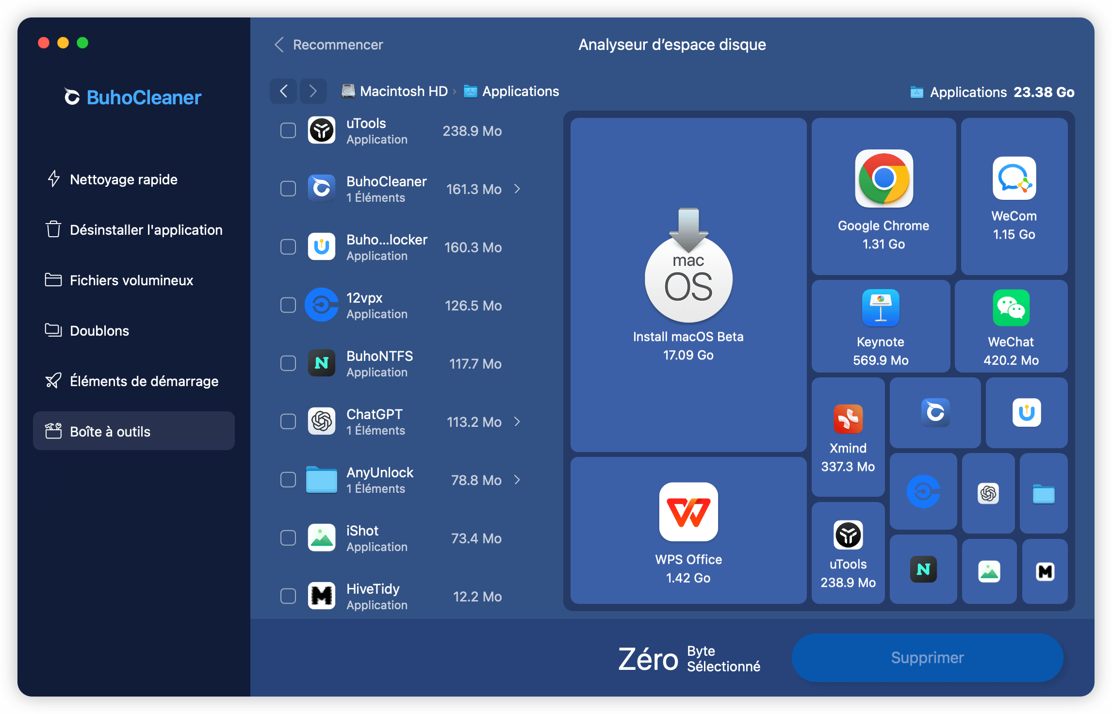Viewport: 1112px width, 714px height.
Task: Select the BuhoCleaner treemap tile
Action: pyautogui.click(x=935, y=413)
